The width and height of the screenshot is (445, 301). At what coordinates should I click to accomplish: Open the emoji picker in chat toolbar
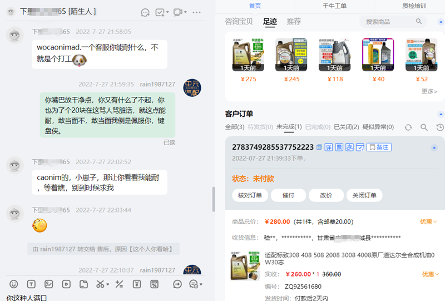coord(14,284)
